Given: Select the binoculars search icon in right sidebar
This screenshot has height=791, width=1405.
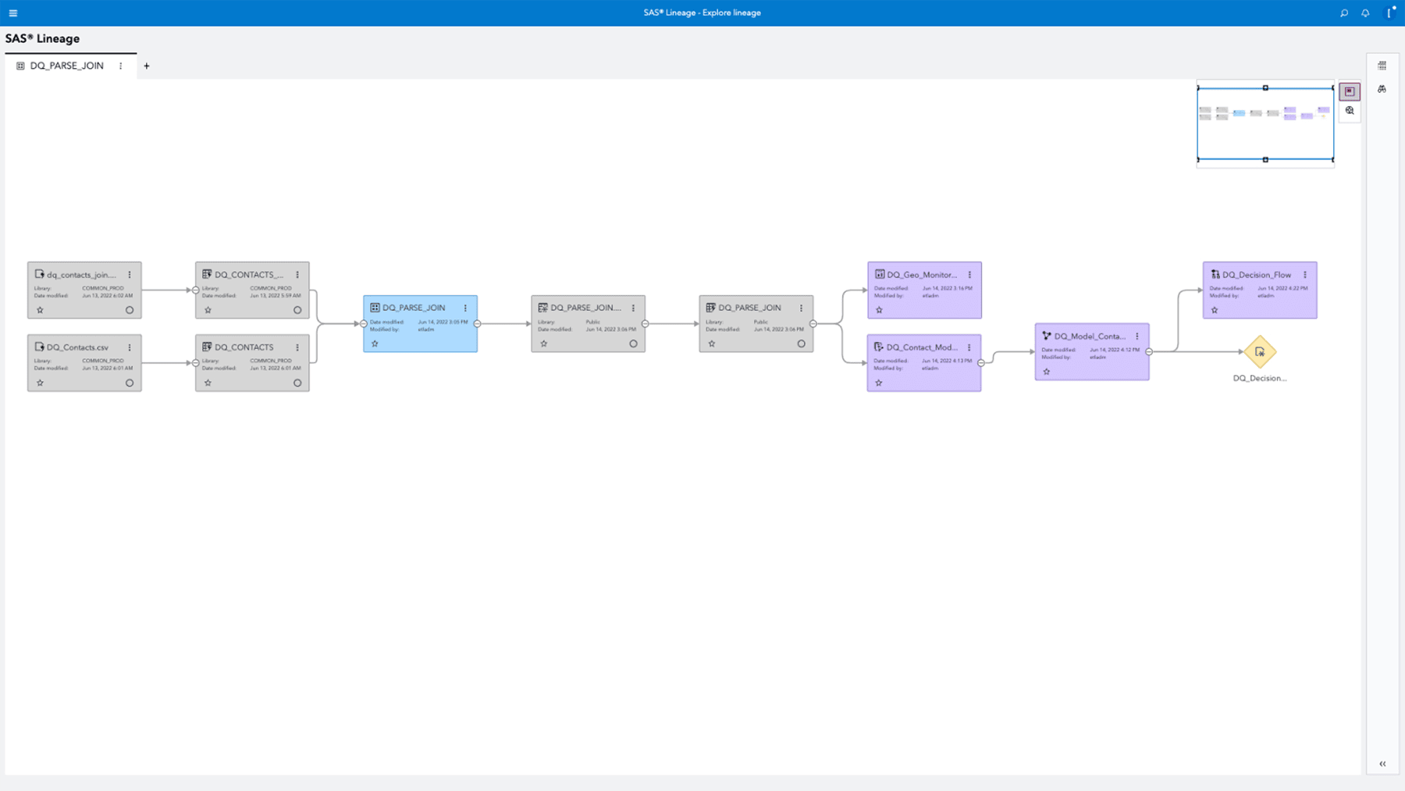Looking at the screenshot, I should pos(1382,89).
